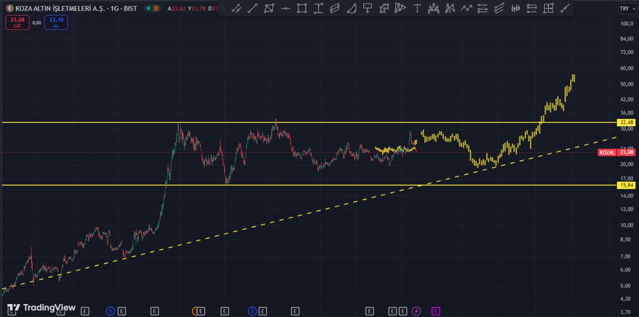The width and height of the screenshot is (639, 317).
Task: Select the Fib retracement levels tool
Action: coord(482,8)
